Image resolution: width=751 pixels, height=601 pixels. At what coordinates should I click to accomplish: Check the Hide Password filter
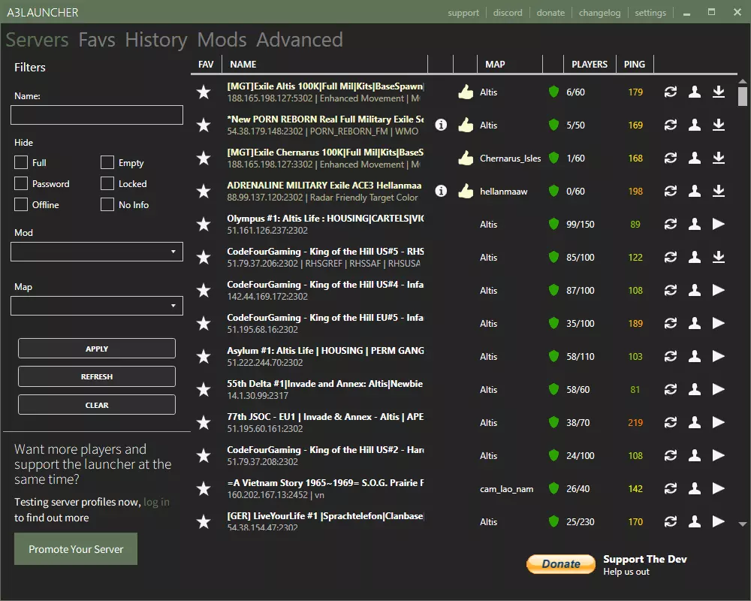[21, 183]
